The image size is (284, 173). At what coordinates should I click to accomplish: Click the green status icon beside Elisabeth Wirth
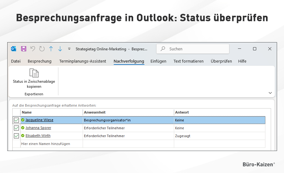[23, 136]
